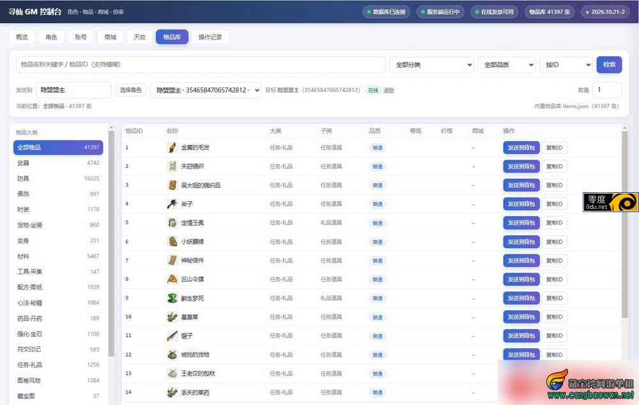Image resolution: width=639 pixels, height=405 pixels.
Task: Send 巡山令旗 to the backpack
Action: [x=521, y=279]
